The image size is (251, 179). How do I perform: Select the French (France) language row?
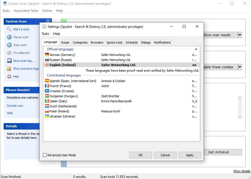tap(122, 86)
